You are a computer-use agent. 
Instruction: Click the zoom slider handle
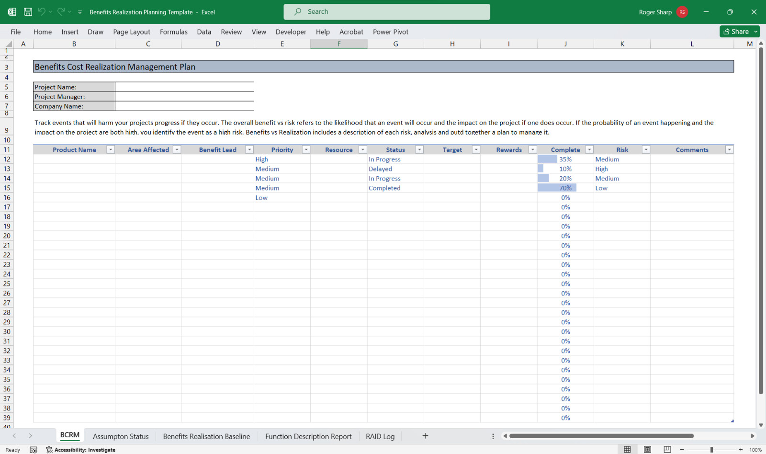pos(711,450)
